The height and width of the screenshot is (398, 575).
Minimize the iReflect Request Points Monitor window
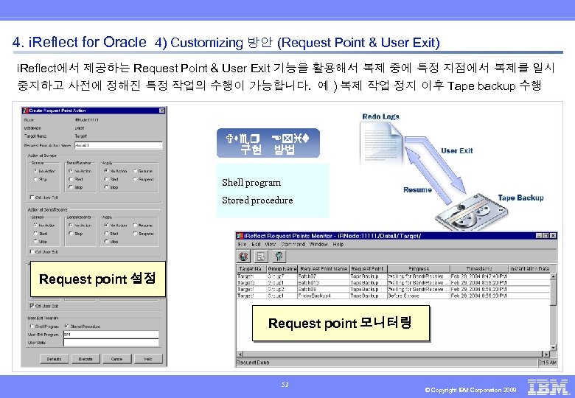(539, 236)
